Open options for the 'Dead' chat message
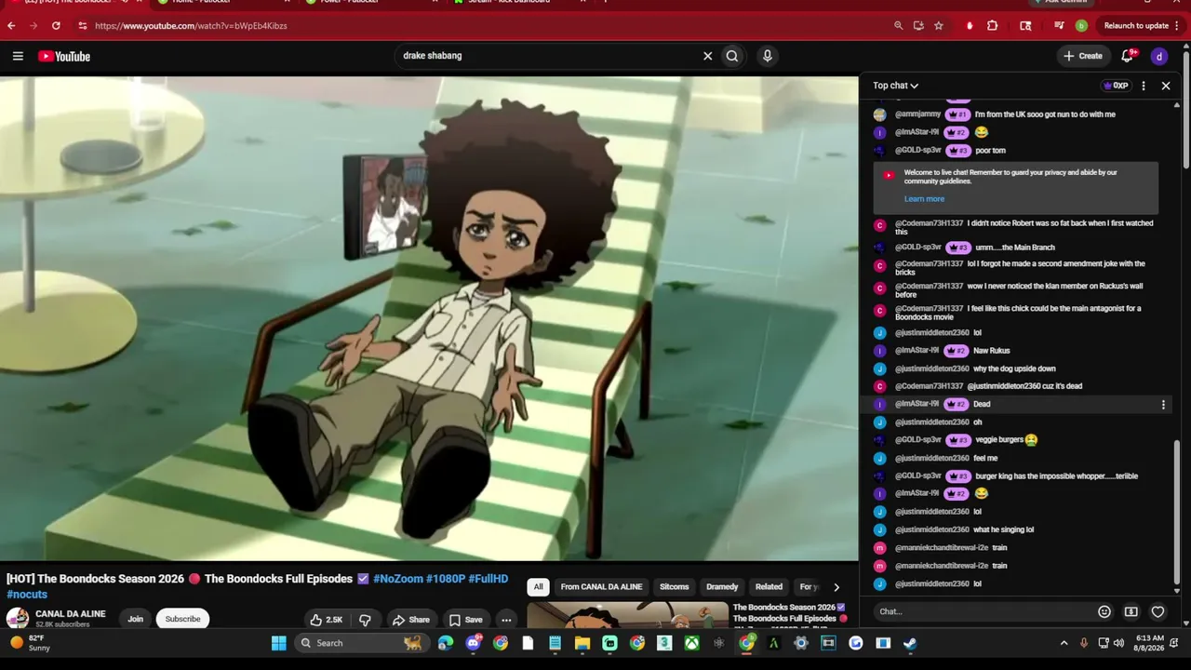Screen dimensions: 1191x670 pyautogui.click(x=1163, y=405)
